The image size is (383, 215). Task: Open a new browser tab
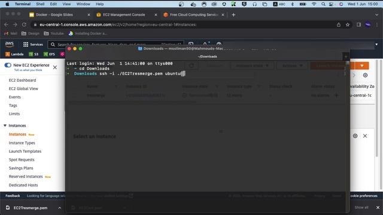coord(233,15)
